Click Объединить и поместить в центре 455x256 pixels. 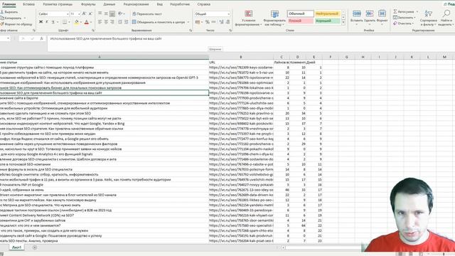[158, 22]
